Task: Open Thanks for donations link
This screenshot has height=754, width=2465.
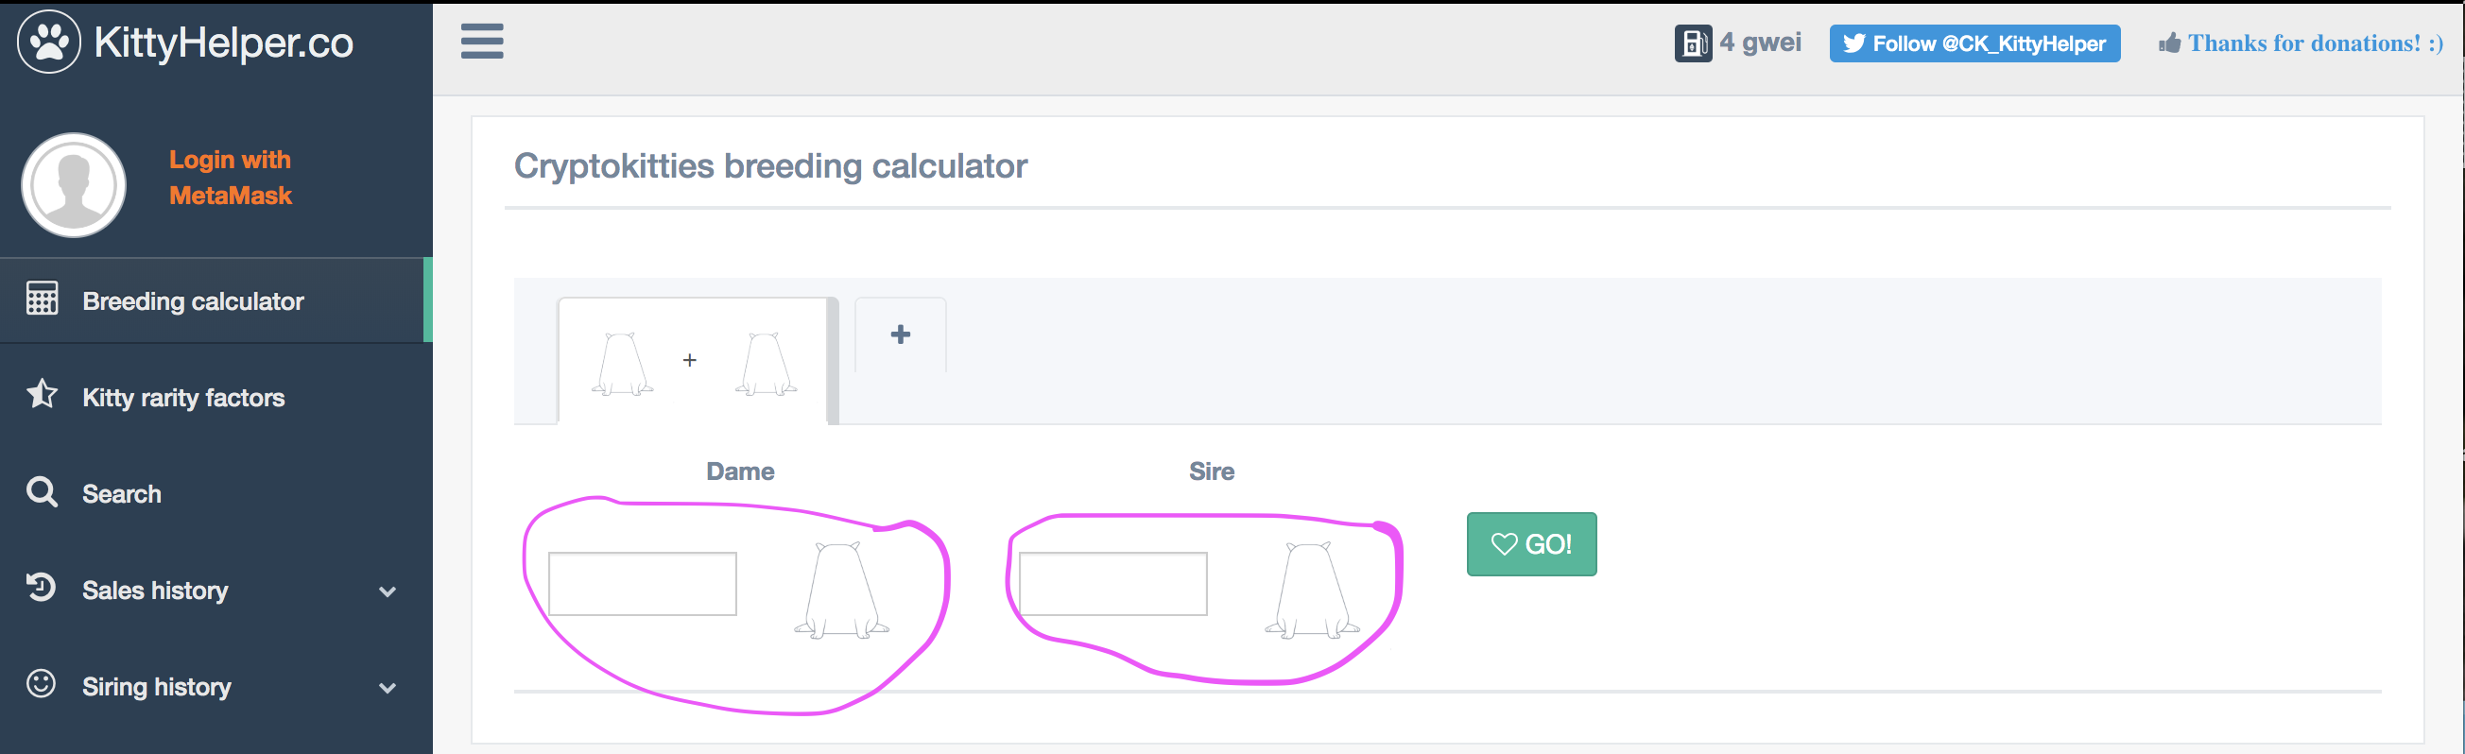Action: [2301, 43]
